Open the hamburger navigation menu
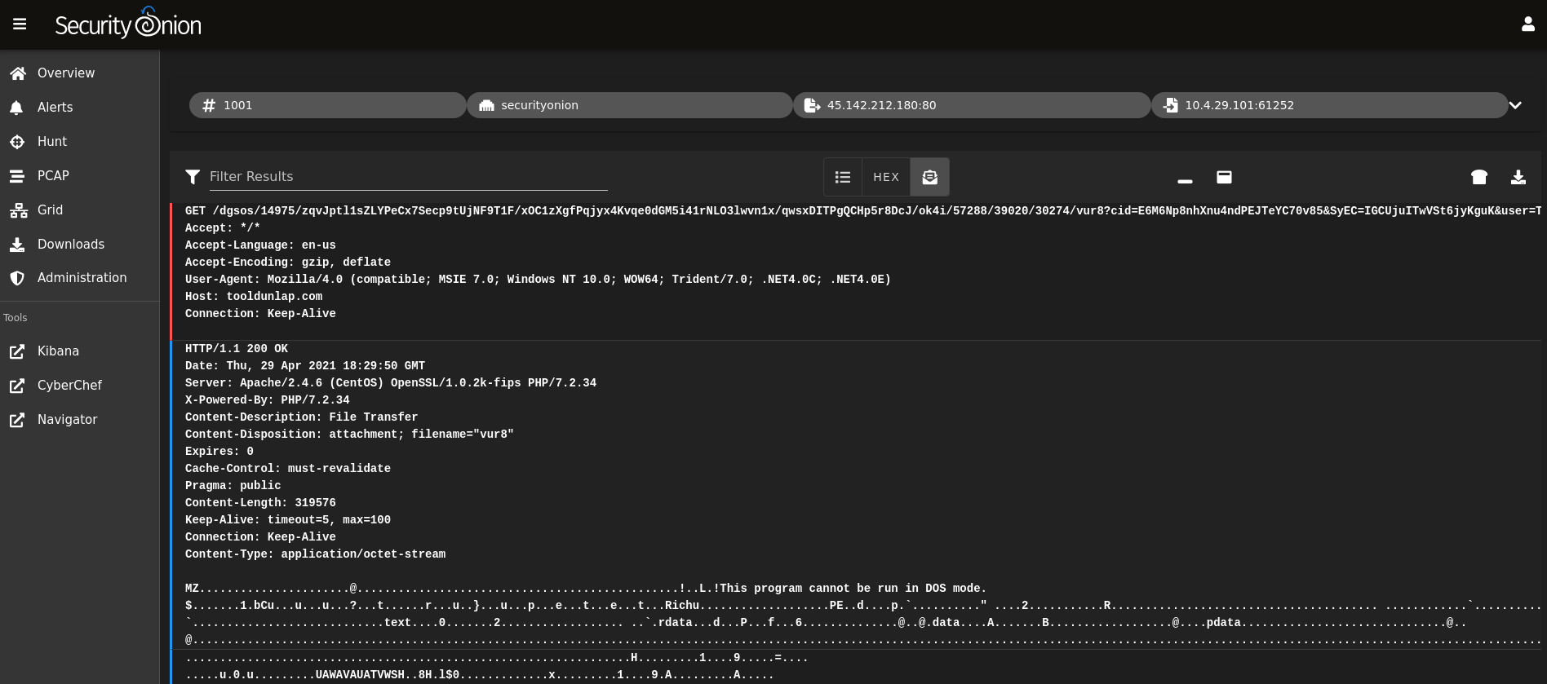The height and width of the screenshot is (684, 1547). click(20, 24)
